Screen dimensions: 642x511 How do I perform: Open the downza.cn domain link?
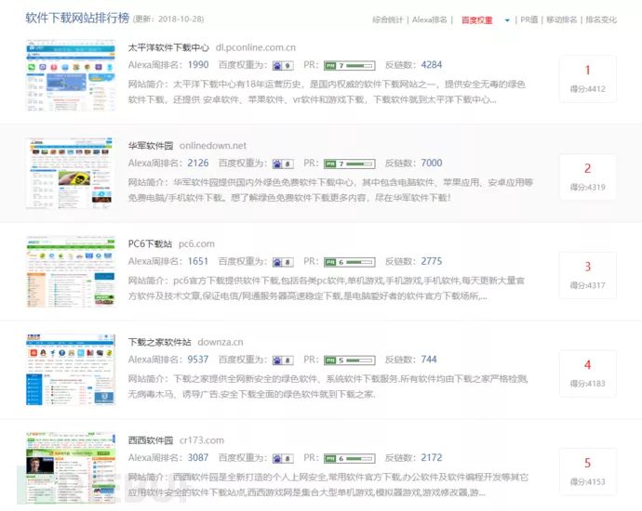221,342
